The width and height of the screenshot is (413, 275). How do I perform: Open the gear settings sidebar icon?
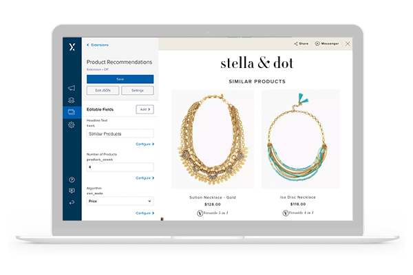point(72,124)
